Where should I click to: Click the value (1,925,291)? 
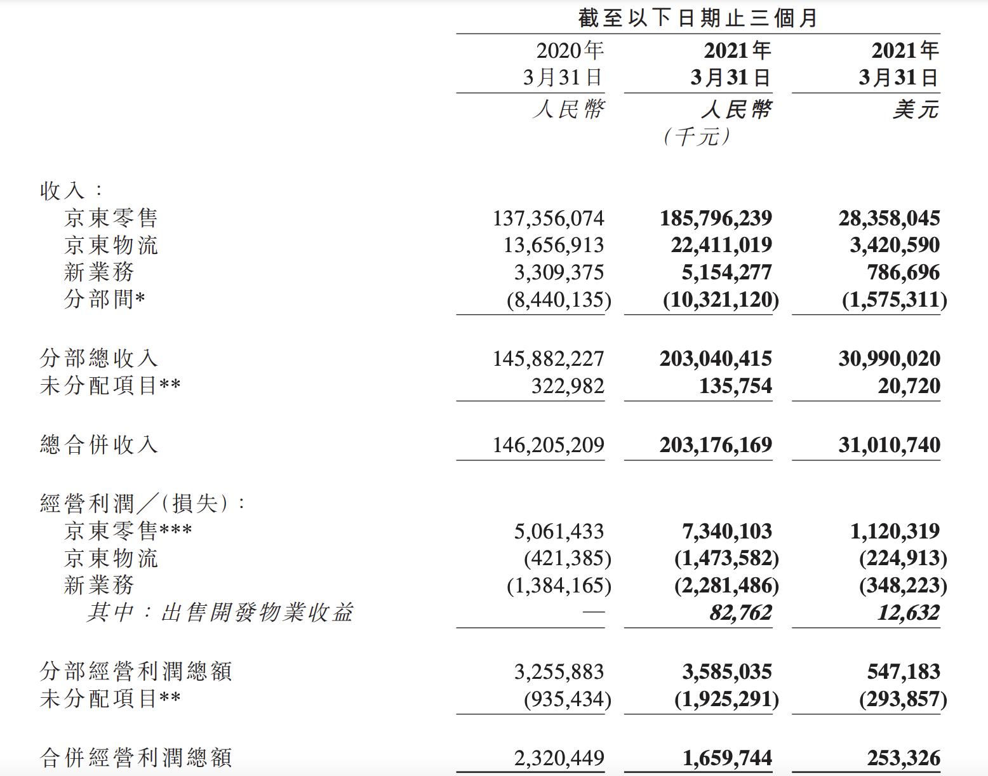726,699
